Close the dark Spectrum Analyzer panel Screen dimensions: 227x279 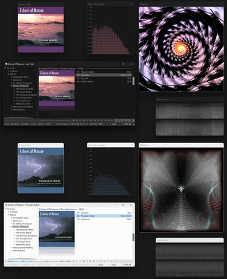pyautogui.click(x=132, y=4)
